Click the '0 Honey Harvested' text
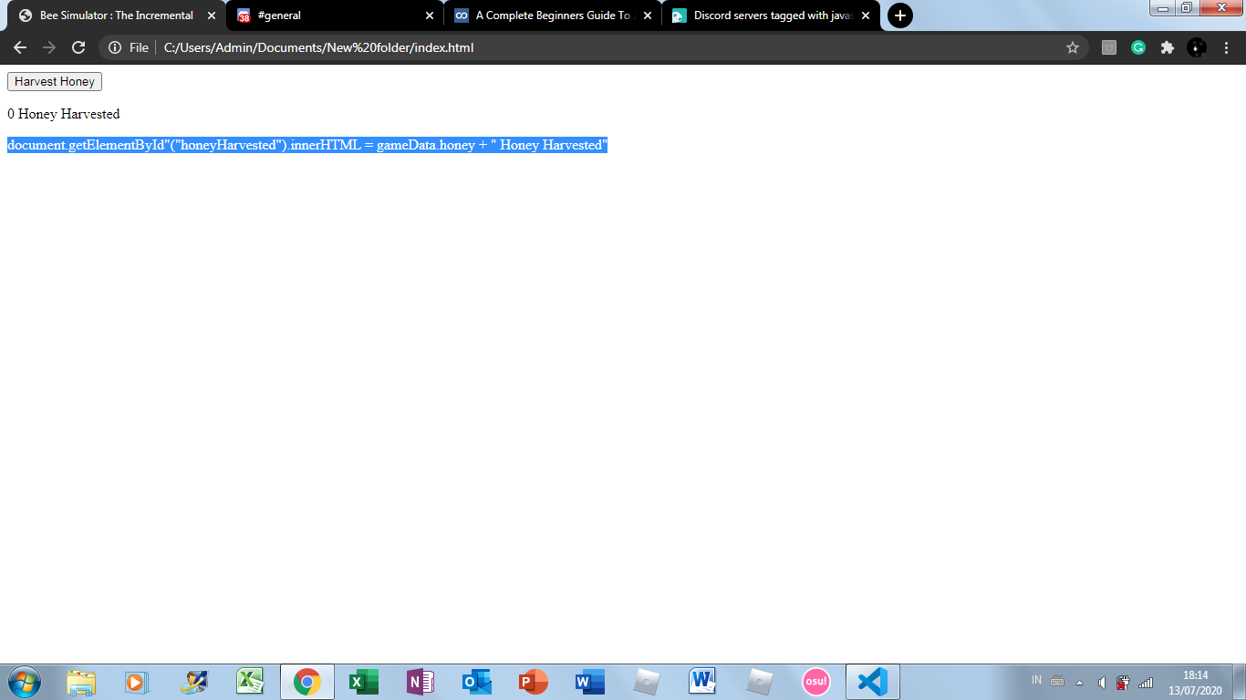Image resolution: width=1246 pixels, height=700 pixels. (x=64, y=114)
